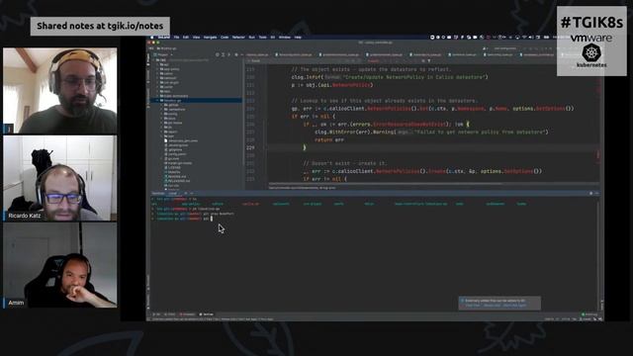The width and height of the screenshot is (633, 356).
Task: Open the Code menu
Action: [x=225, y=38]
